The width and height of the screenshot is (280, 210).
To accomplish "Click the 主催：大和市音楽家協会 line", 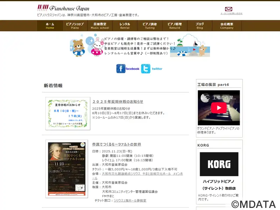I will tap(110, 182).
